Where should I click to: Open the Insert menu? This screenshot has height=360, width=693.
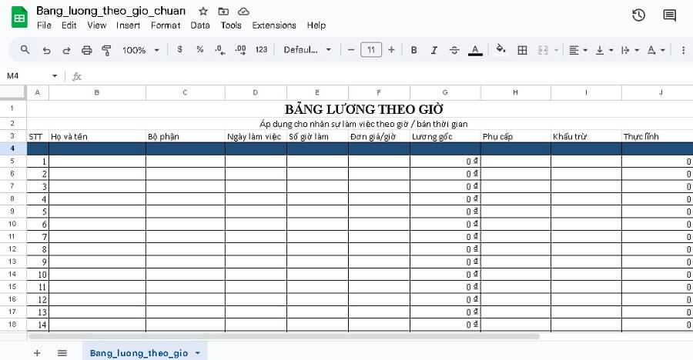(x=128, y=25)
